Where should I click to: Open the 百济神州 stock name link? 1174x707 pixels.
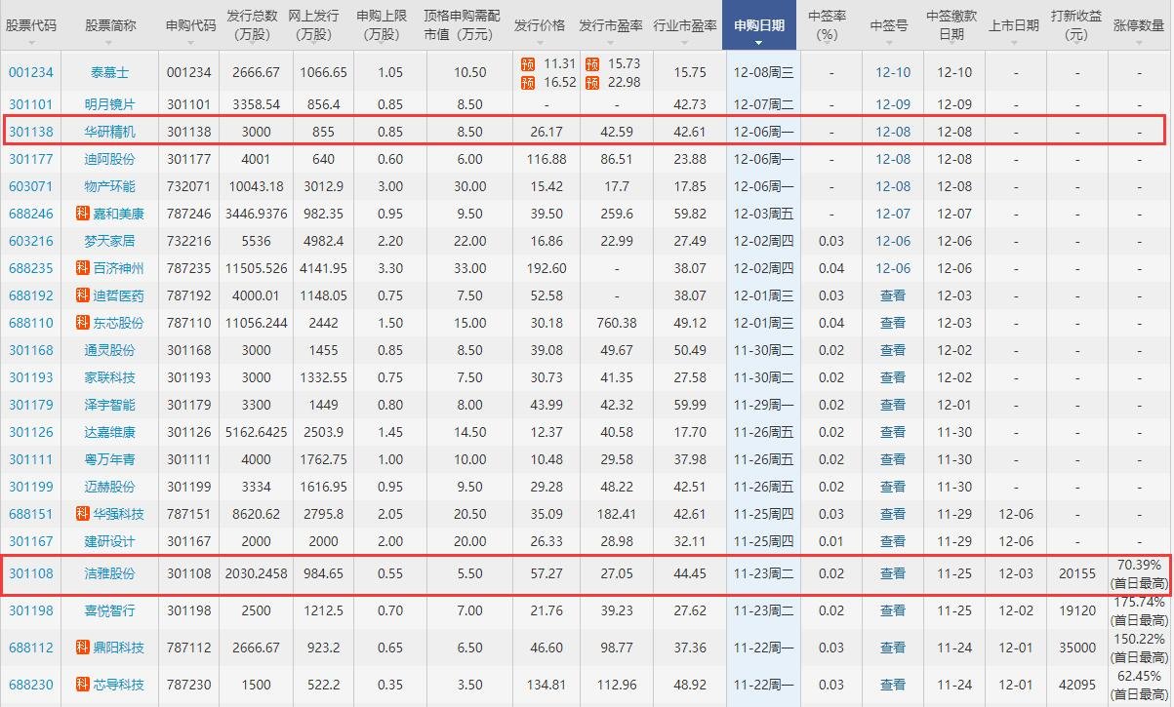coord(118,268)
